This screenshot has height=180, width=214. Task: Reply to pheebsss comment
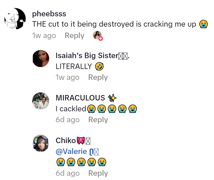(x=74, y=35)
